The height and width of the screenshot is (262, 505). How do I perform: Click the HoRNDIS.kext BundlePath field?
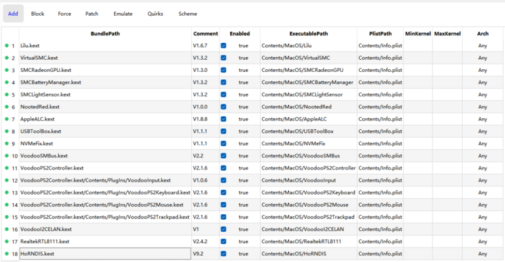(105, 254)
